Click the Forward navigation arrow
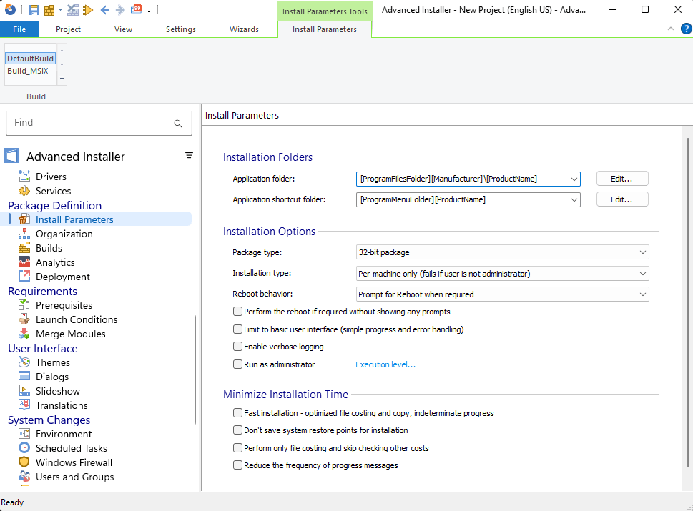Screen dimensions: 693x511 point(119,9)
